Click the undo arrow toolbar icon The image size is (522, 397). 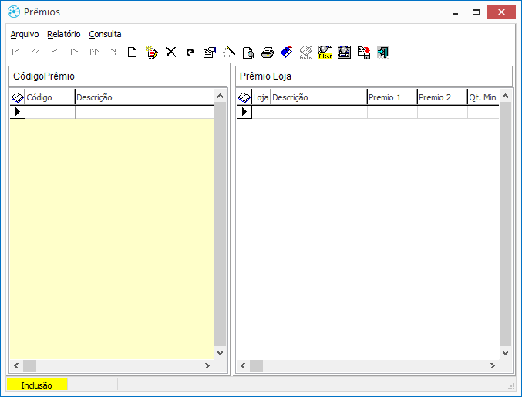[x=190, y=53]
